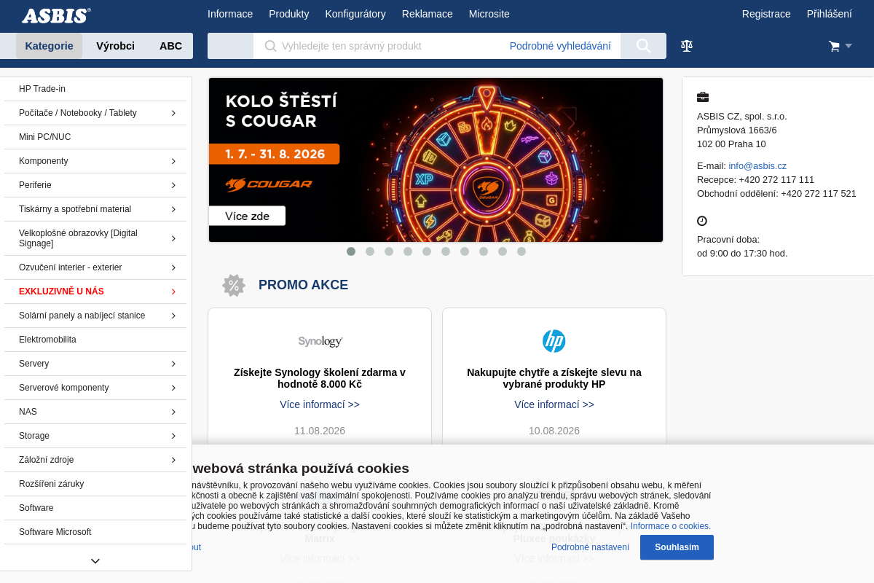Open Rozšířeni záruky category
This screenshot has width=874, height=583.
tap(95, 484)
